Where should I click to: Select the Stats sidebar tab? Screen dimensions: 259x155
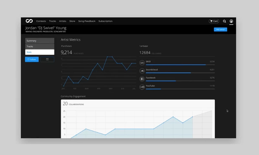click(x=39, y=52)
